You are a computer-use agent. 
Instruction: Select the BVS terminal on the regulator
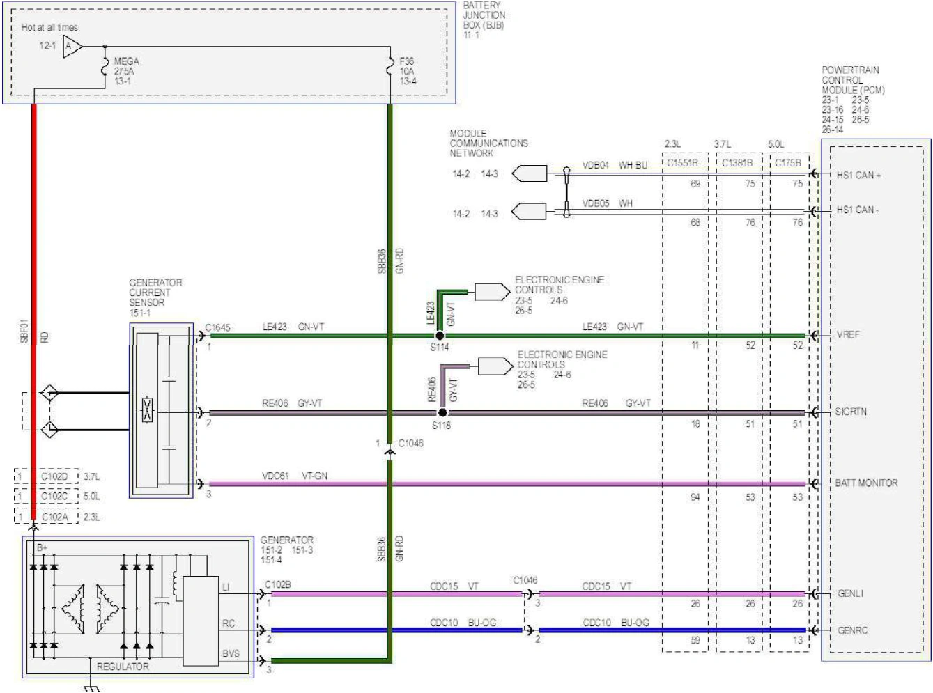(231, 653)
